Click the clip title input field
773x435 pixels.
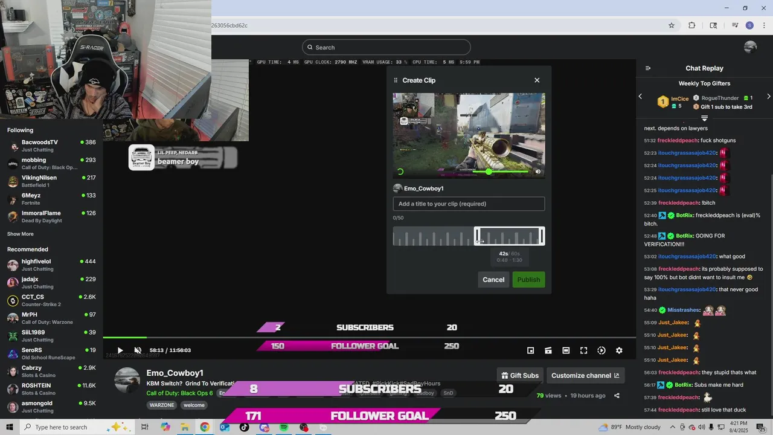tap(469, 204)
